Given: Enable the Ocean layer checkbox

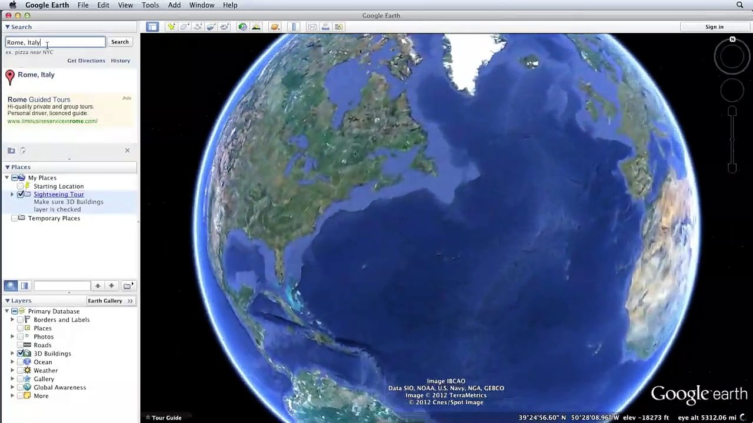Looking at the screenshot, I should [x=21, y=362].
